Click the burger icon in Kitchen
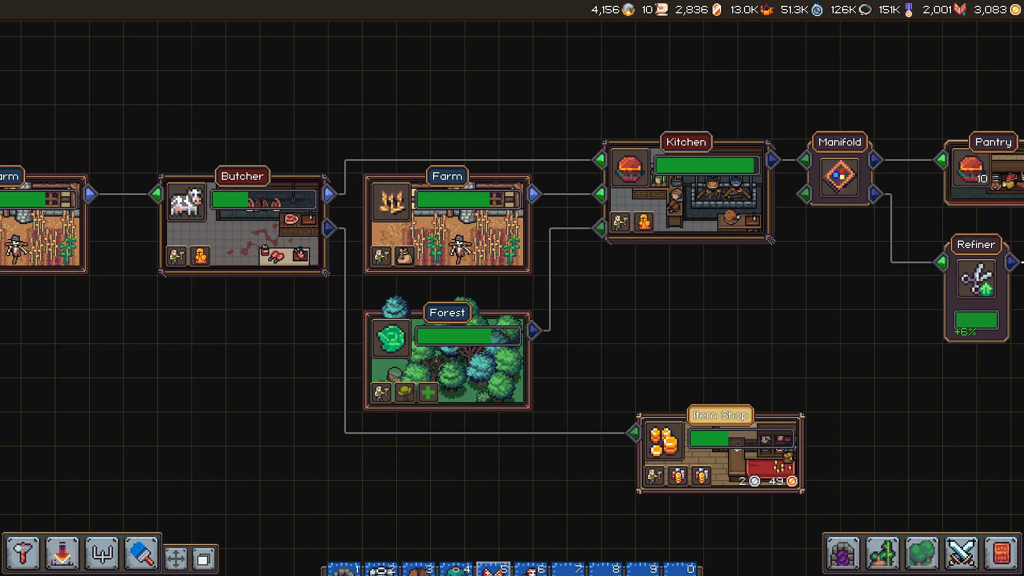This screenshot has width=1024, height=576. 630,167
